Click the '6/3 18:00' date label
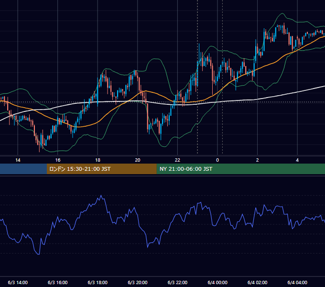 point(97,282)
